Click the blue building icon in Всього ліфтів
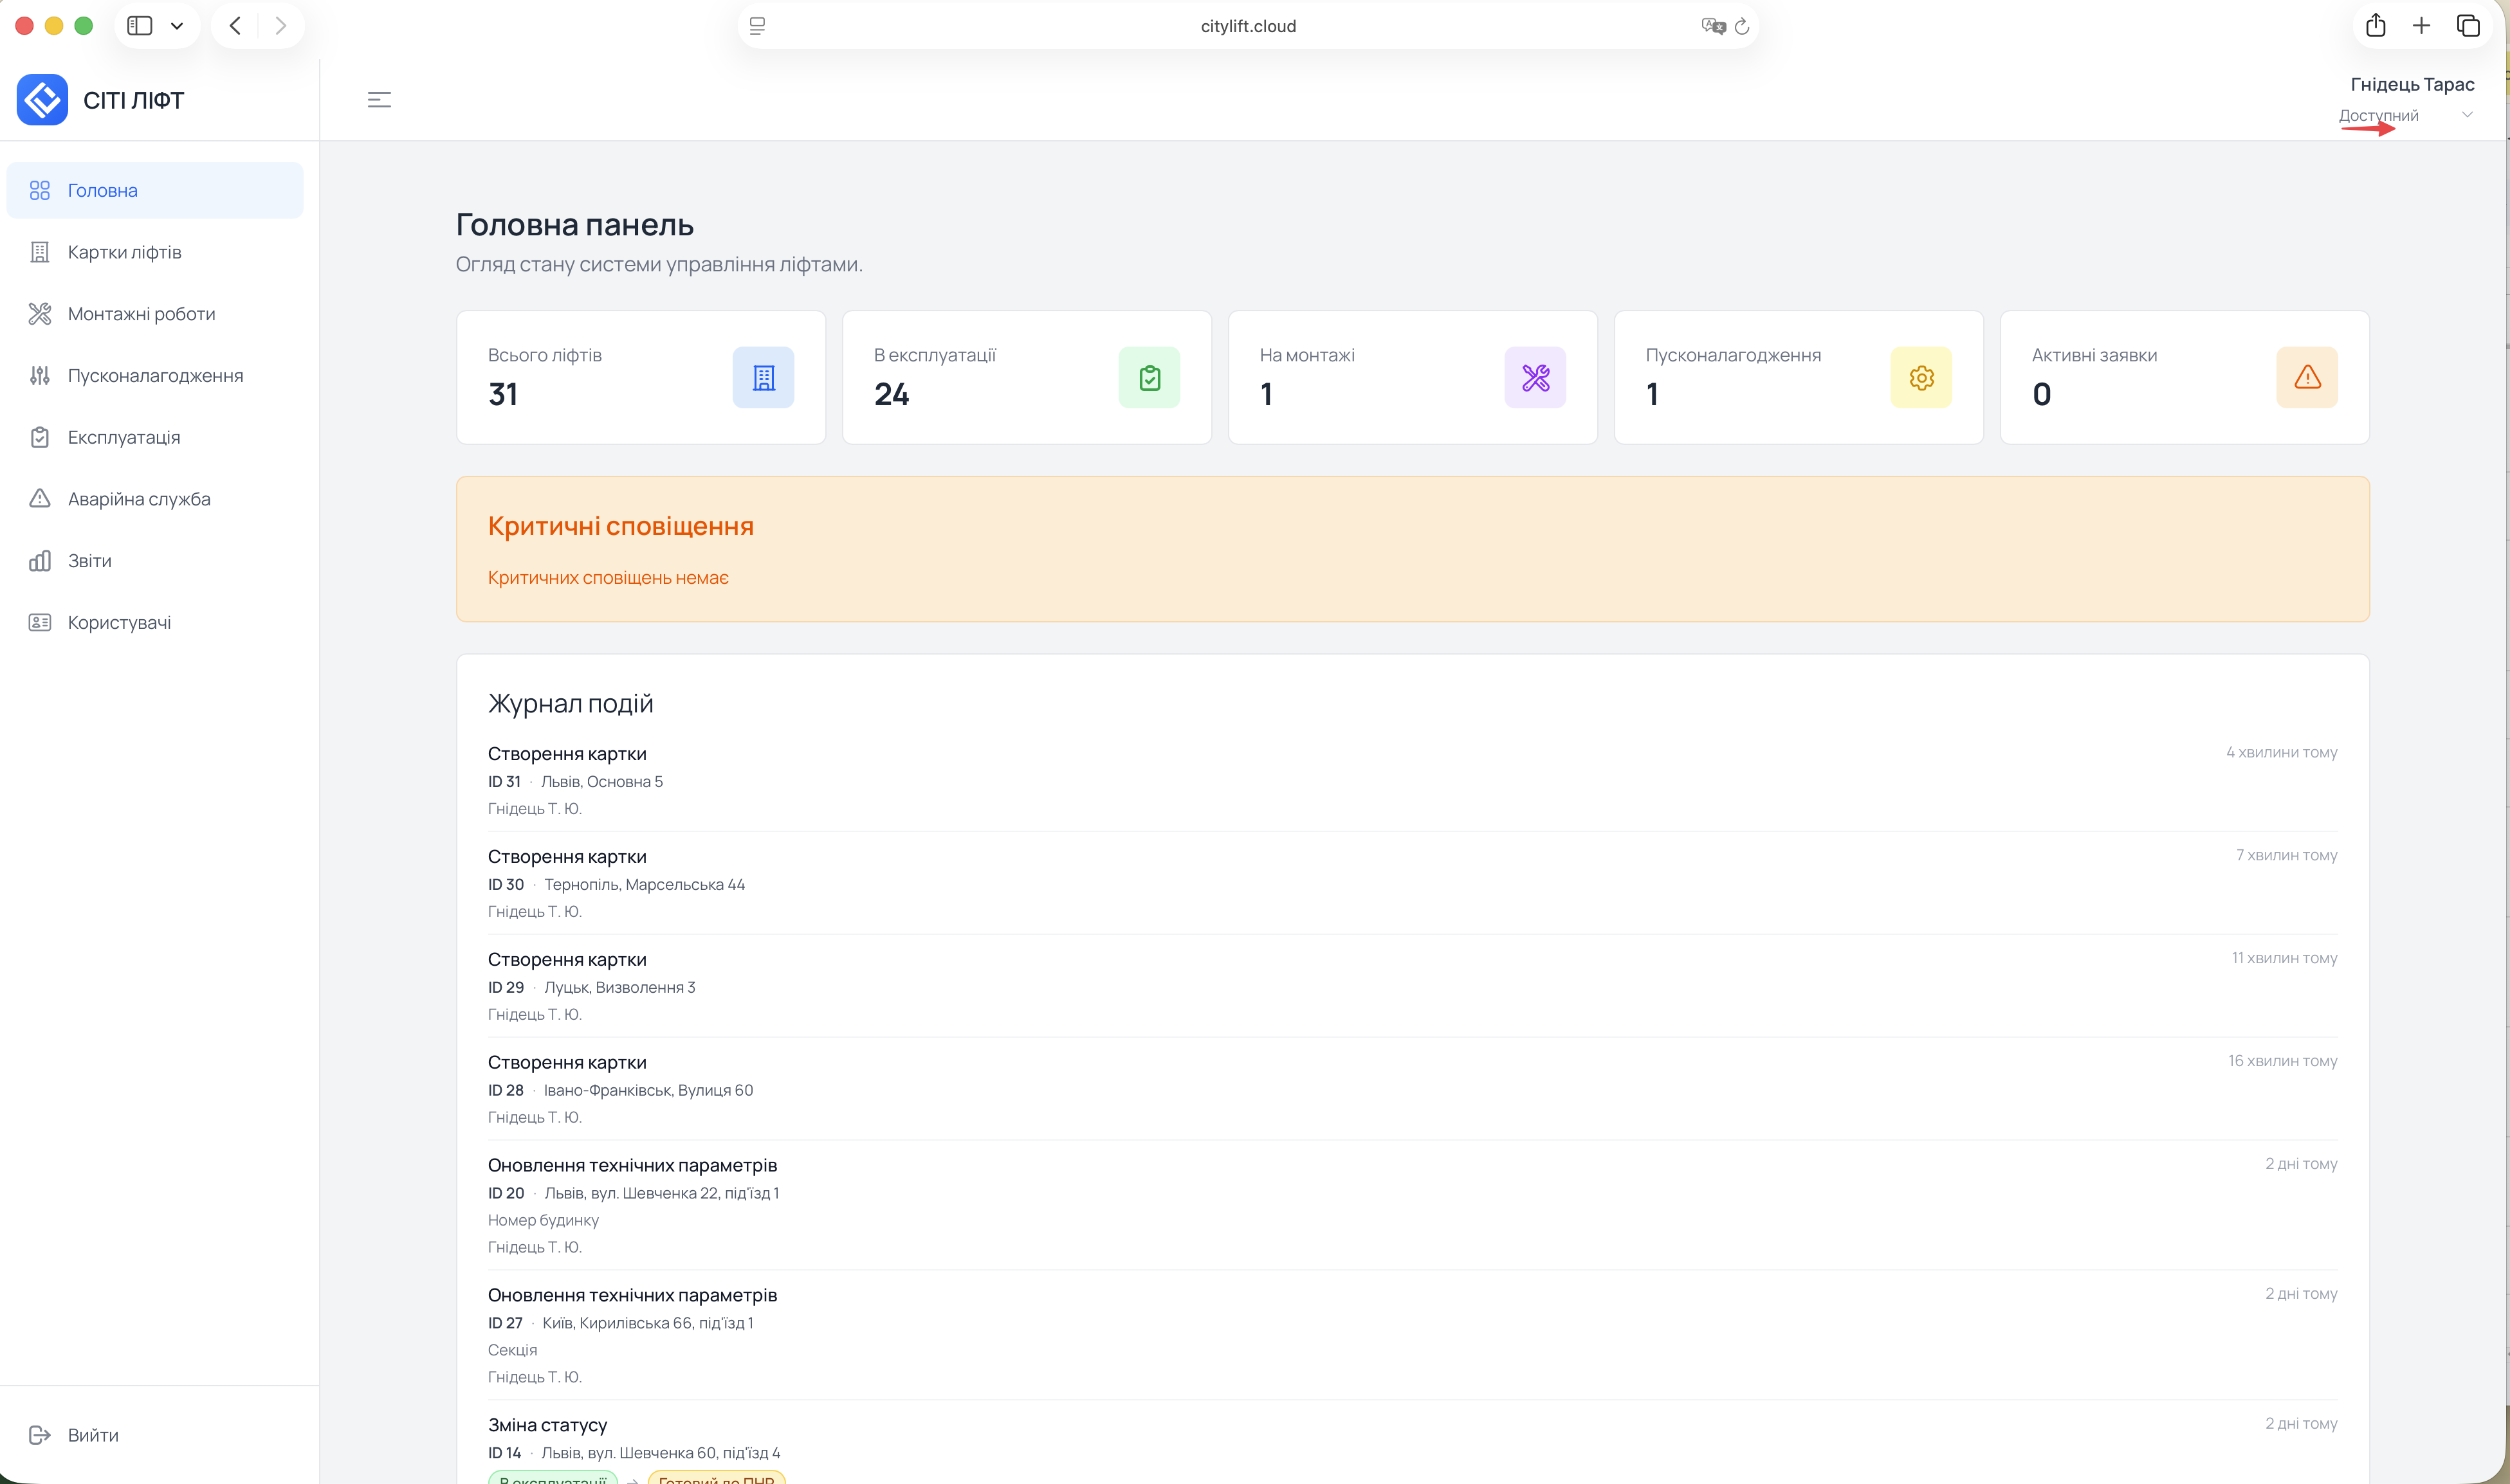Screen dimensions: 2510x1484 (764, 378)
